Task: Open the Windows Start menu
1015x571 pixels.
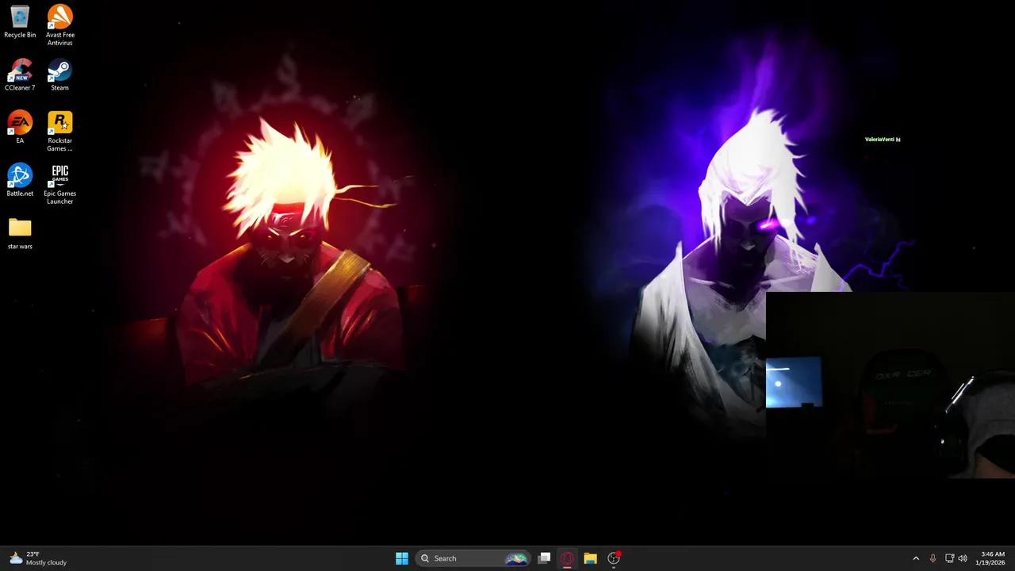Action: (x=402, y=558)
